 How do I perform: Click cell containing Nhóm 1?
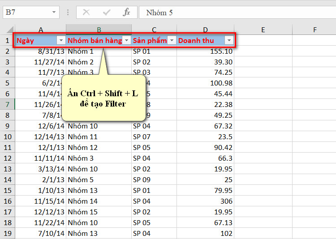coord(99,51)
